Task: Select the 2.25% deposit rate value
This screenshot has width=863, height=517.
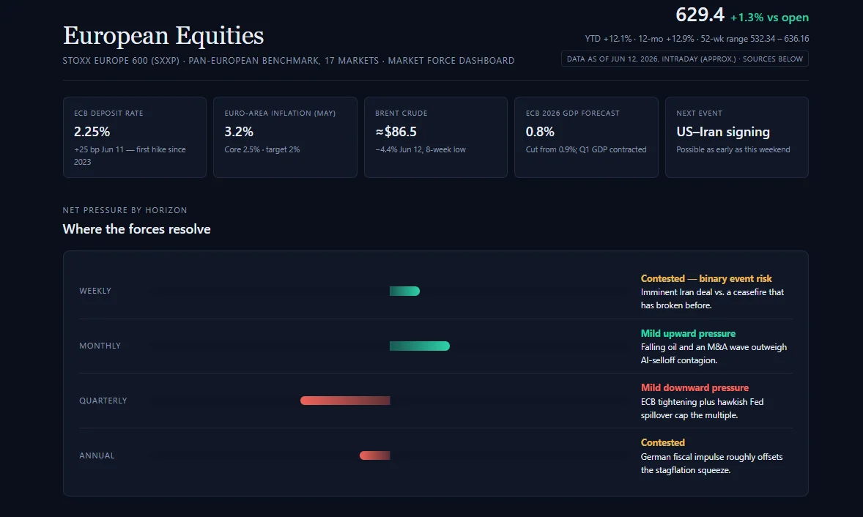Action: (92, 132)
